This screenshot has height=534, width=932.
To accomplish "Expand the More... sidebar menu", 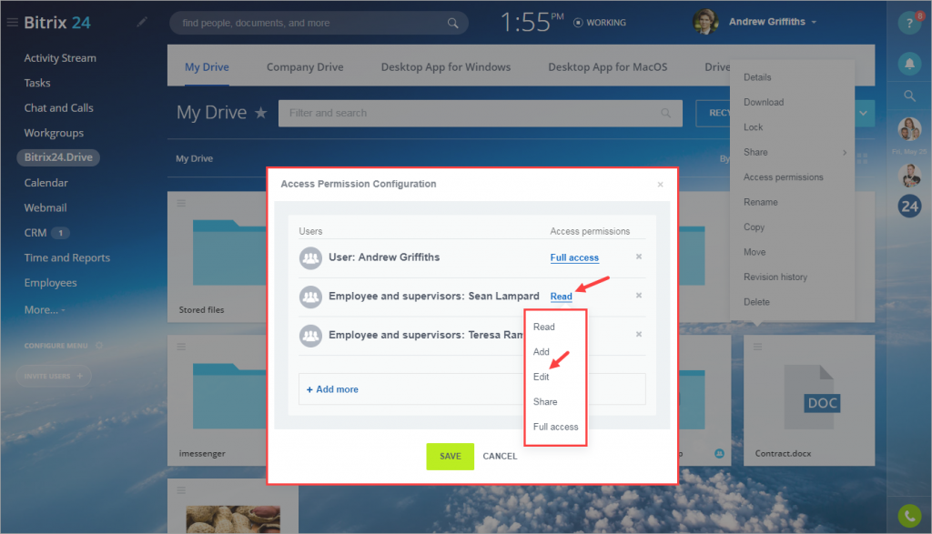I will pyautogui.click(x=45, y=309).
